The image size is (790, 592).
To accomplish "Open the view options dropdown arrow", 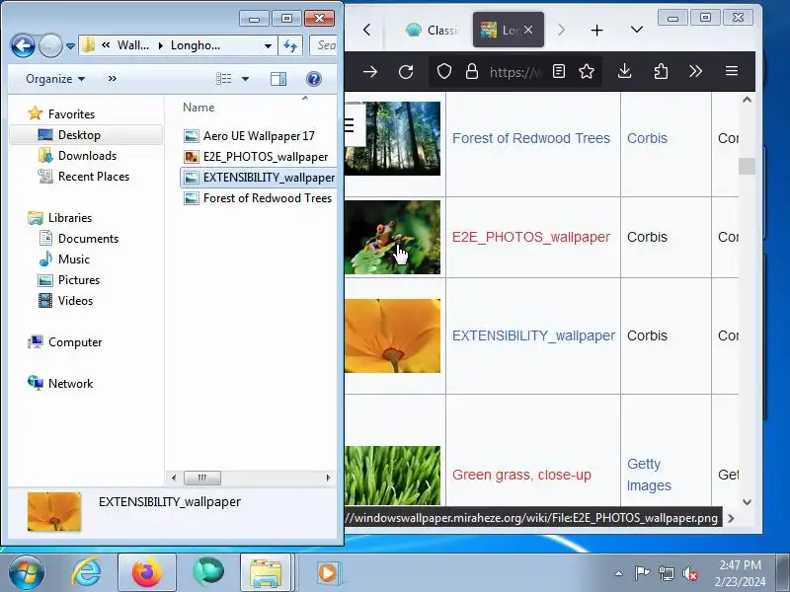I will tap(245, 79).
